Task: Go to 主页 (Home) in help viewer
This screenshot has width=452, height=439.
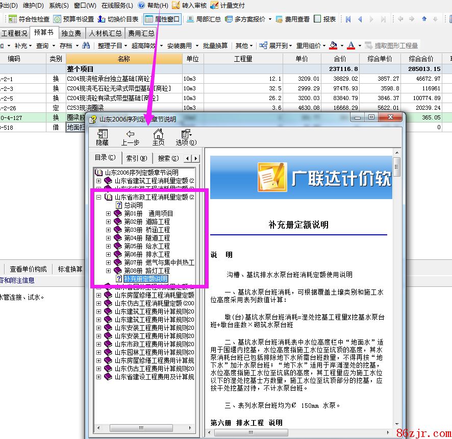Action: coord(158,135)
